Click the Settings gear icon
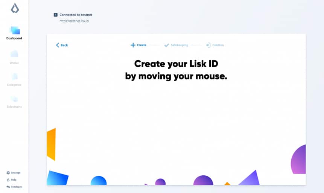This screenshot has width=324, height=193. pos(8,173)
